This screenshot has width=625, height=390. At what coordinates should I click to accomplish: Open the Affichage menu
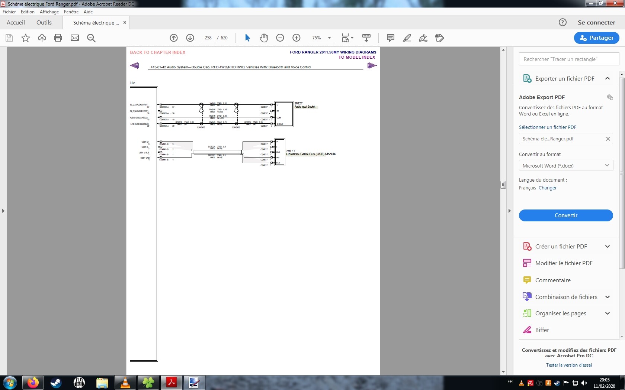click(49, 12)
